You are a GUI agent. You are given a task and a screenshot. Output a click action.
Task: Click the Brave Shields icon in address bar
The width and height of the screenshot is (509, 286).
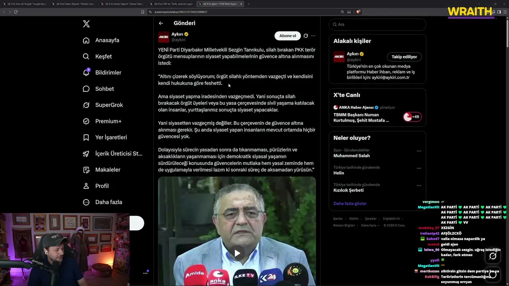[x=358, y=12]
